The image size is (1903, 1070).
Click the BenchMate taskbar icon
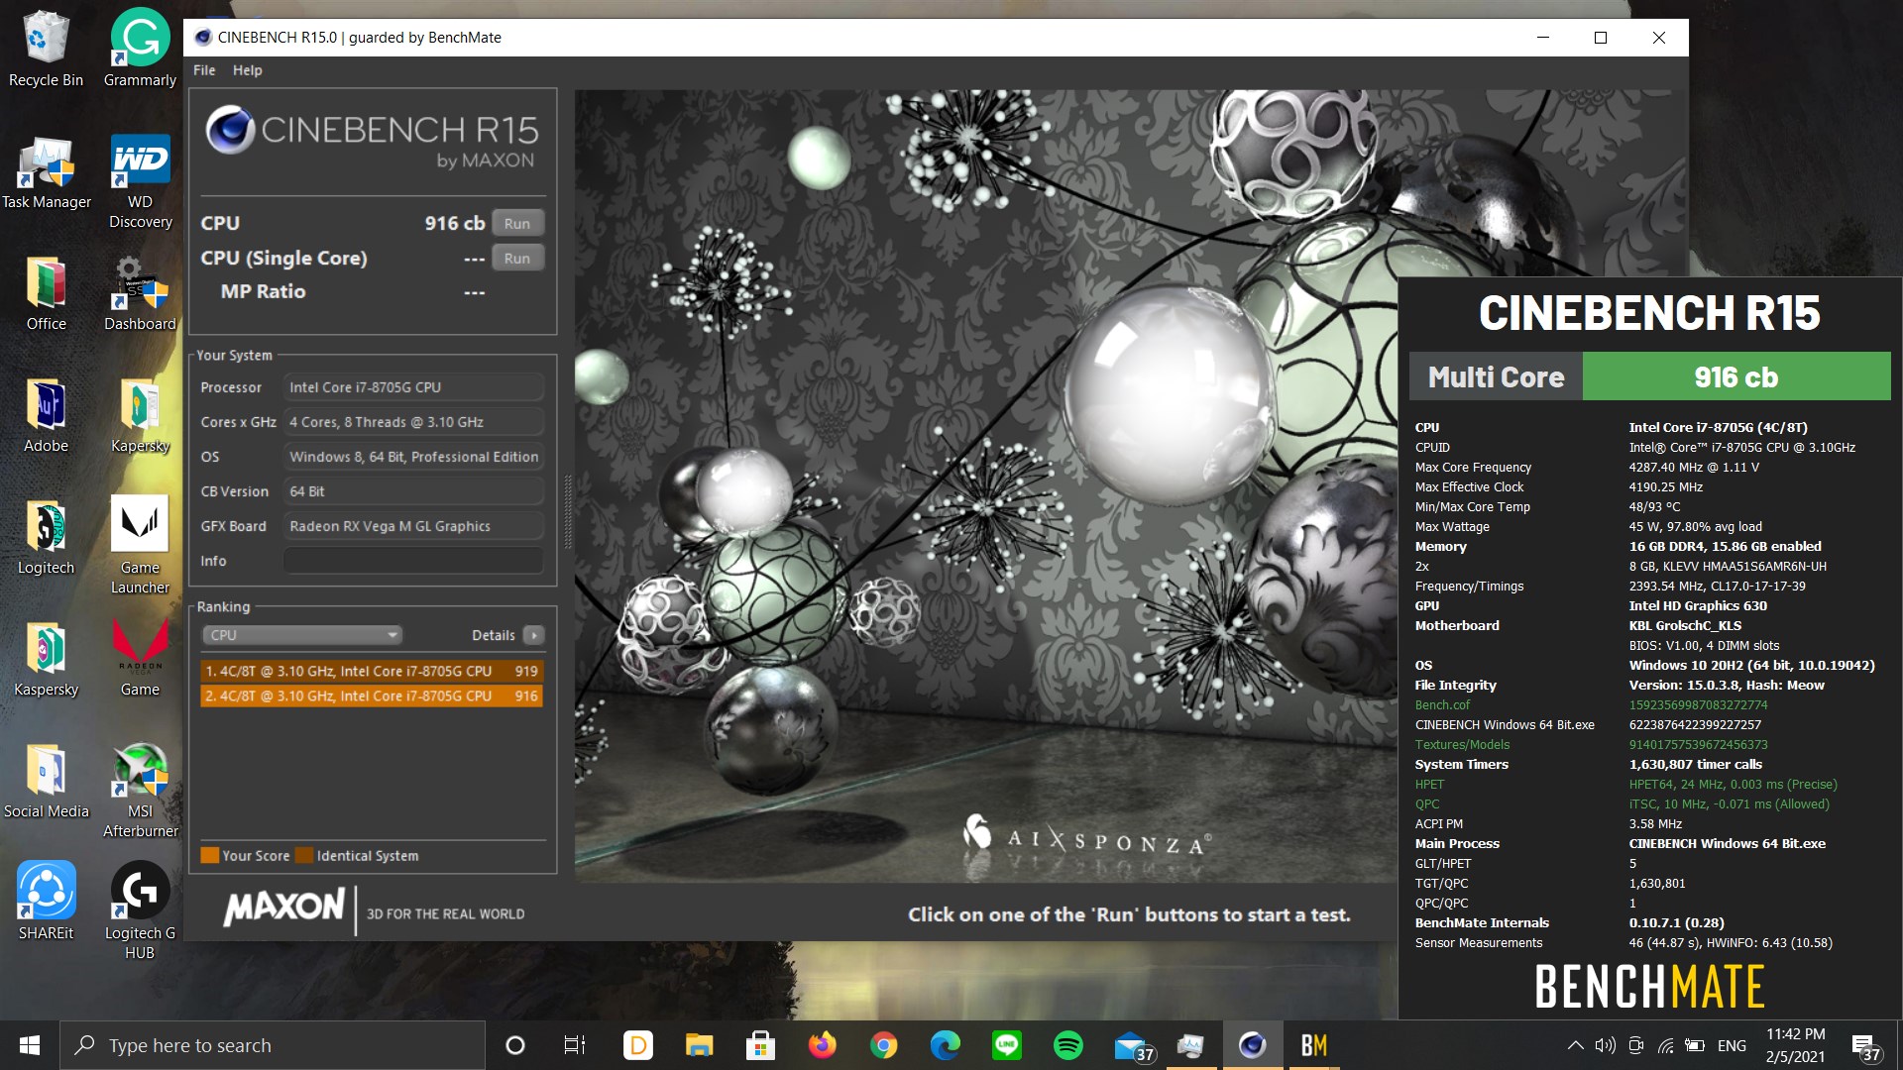point(1313,1045)
